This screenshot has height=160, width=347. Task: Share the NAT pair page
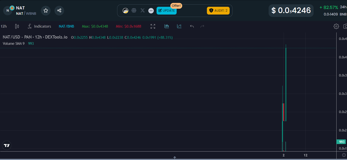coord(59,11)
